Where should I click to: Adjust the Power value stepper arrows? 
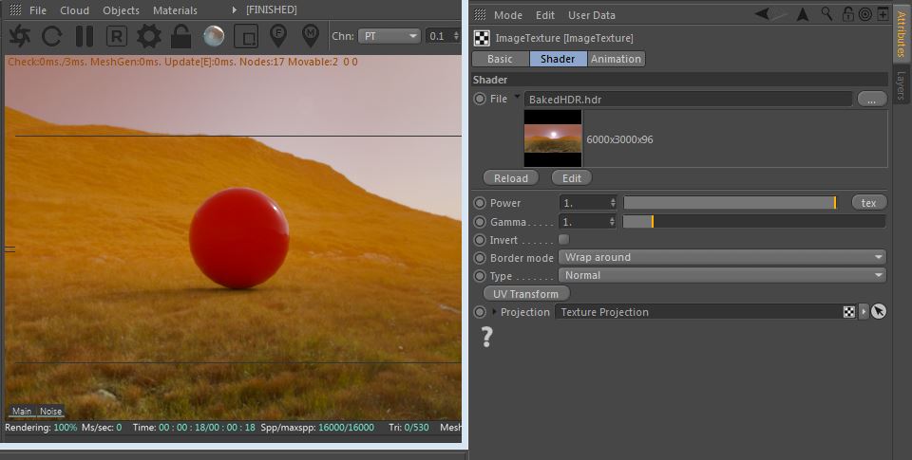coord(613,203)
